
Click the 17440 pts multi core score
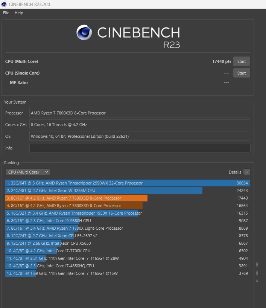[222, 61]
